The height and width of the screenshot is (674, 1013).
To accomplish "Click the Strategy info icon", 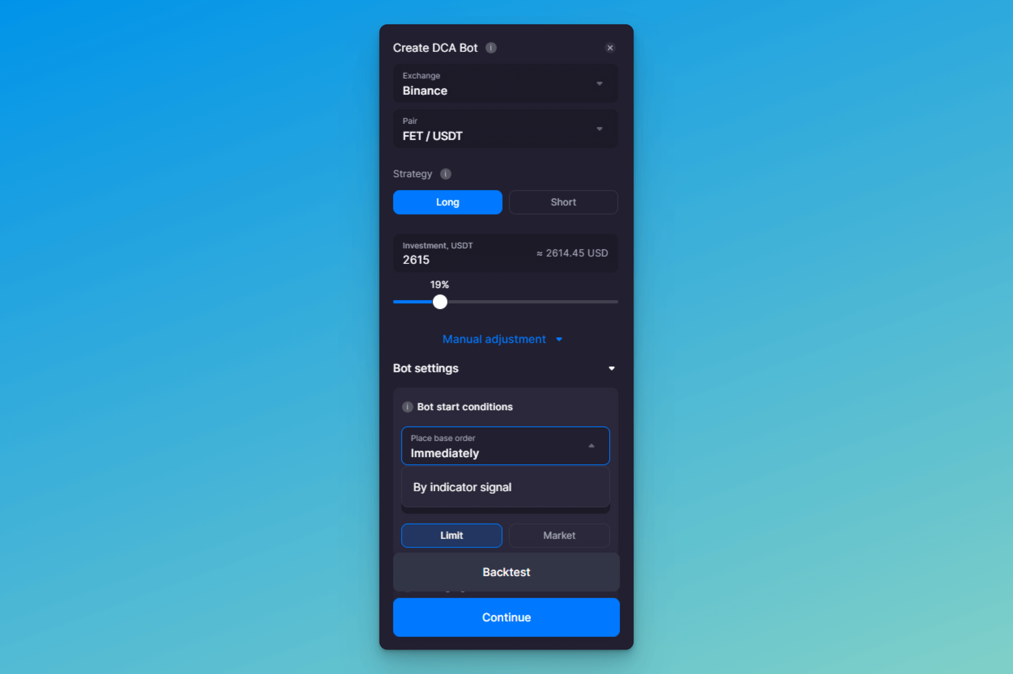I will click(x=444, y=173).
